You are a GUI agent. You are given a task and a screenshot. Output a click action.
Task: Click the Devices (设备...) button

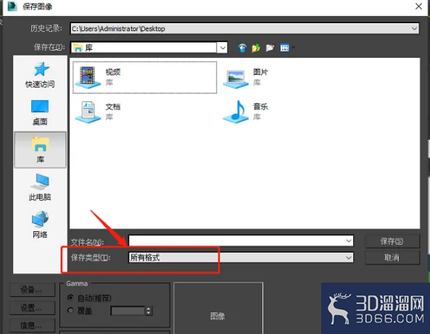(x=33, y=290)
